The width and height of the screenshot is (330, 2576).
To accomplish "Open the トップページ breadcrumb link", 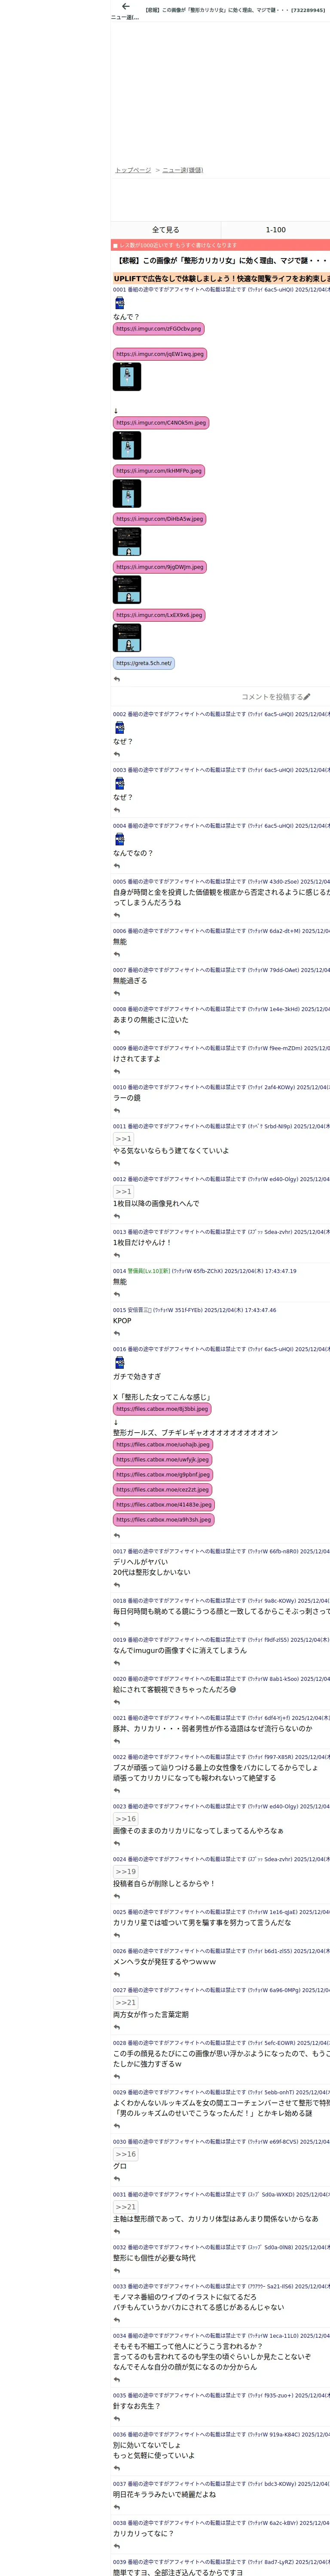I will (133, 170).
